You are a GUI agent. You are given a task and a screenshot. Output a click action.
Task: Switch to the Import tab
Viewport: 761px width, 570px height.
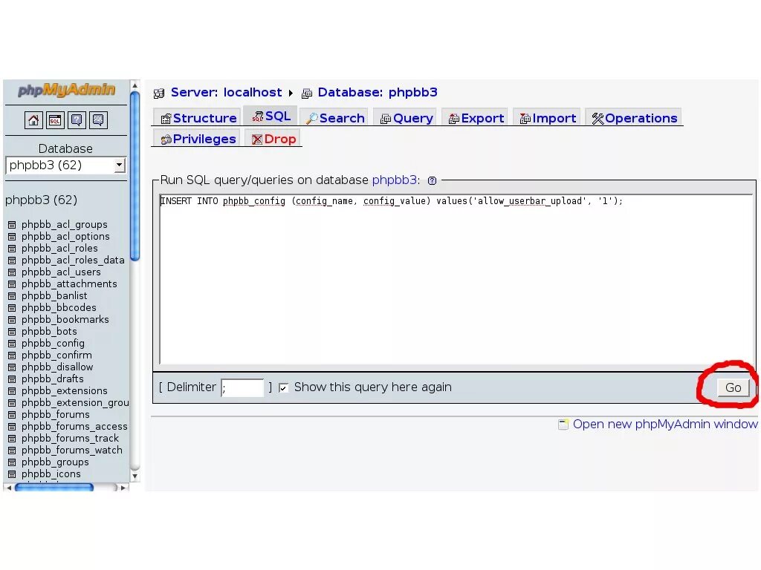click(548, 118)
